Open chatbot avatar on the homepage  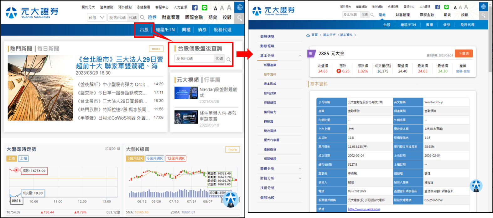tap(231, 199)
